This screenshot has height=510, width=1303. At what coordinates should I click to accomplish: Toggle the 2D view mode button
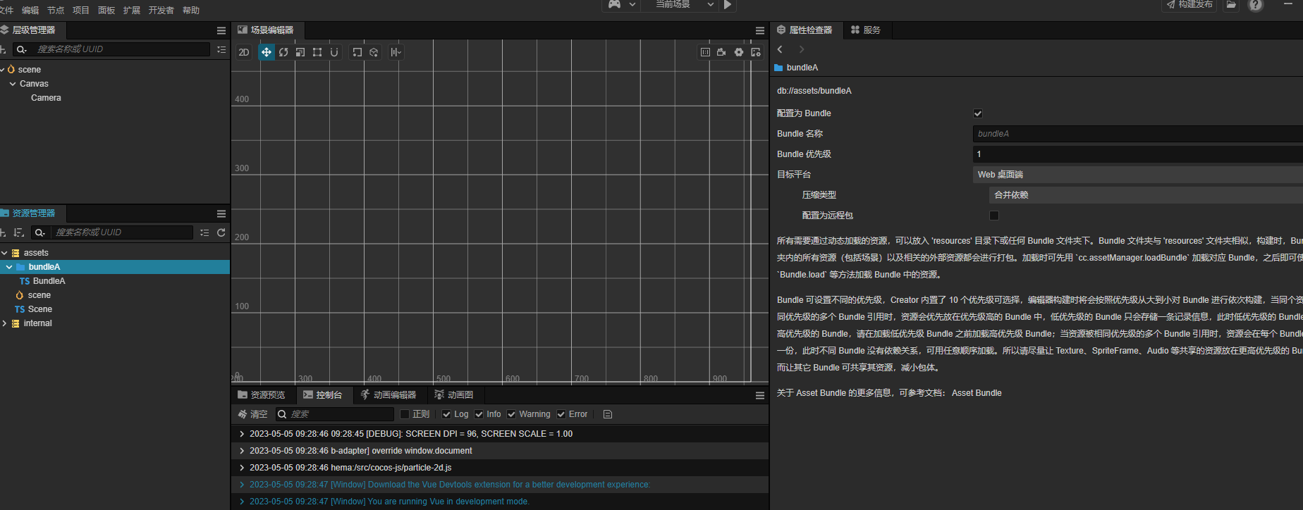(244, 52)
